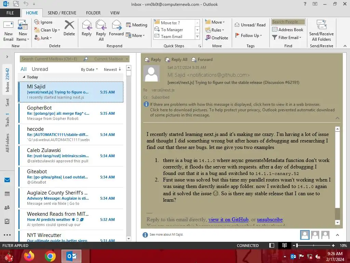Image resolution: width=350 pixels, height=263 pixels.
Task: Open the Quick Steps dialog launcher
Action: (200, 46)
